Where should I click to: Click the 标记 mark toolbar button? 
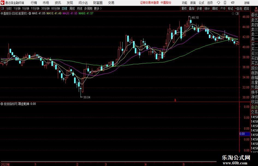[x=230, y=8]
